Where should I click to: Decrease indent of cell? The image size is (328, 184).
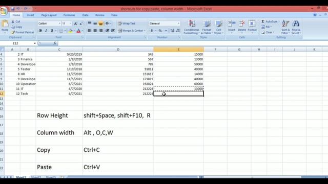[x=107, y=31]
